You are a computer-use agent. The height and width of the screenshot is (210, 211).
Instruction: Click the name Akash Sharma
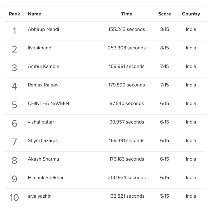click(x=43, y=159)
